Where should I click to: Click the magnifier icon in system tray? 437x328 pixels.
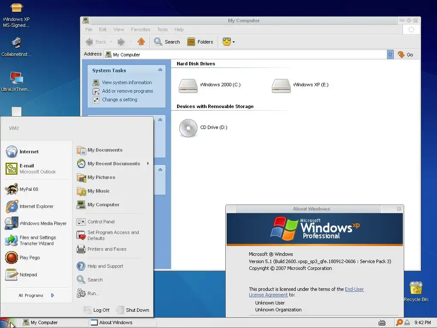point(399,322)
